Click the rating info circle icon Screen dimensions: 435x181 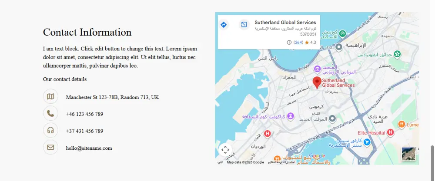pyautogui.click(x=289, y=43)
